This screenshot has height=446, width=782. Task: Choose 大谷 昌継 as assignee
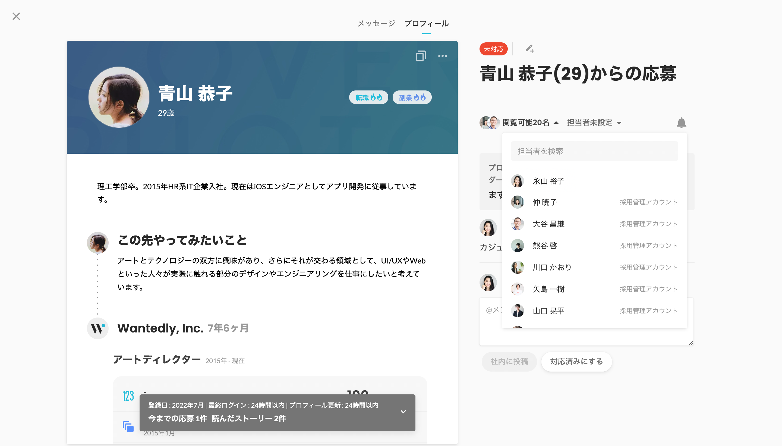click(594, 224)
